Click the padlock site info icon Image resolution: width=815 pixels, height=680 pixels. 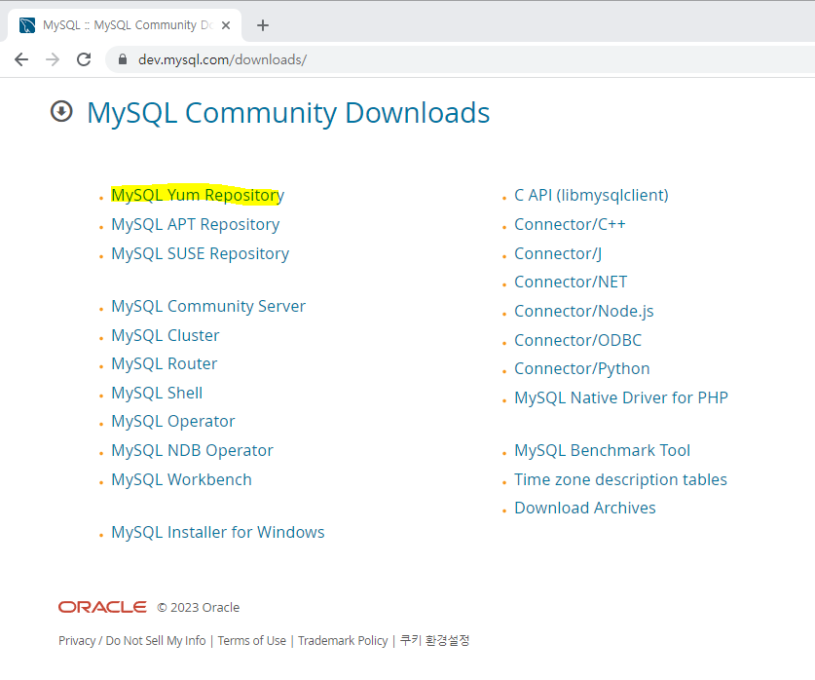[x=123, y=59]
